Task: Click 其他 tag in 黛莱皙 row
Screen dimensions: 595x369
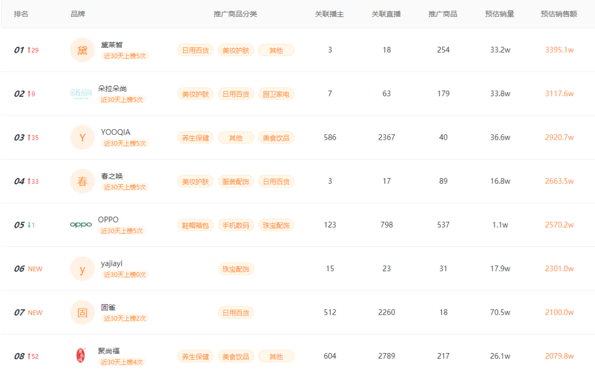Action: tap(276, 51)
